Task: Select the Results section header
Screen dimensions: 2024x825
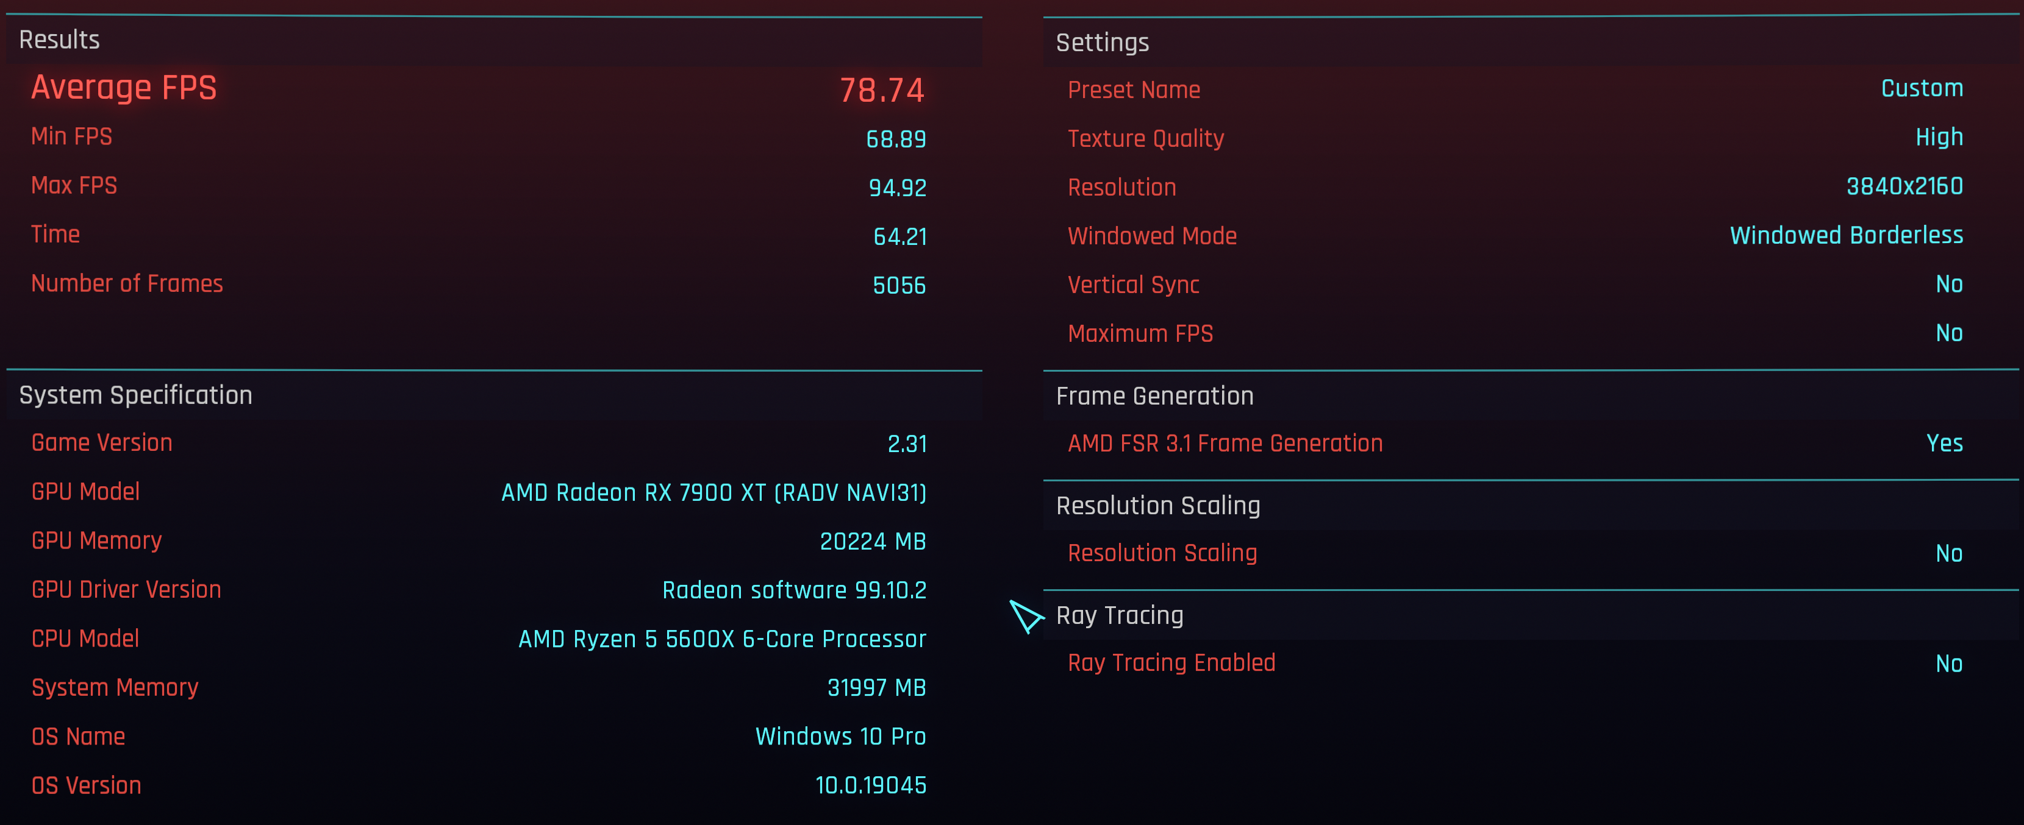Action: tap(59, 40)
